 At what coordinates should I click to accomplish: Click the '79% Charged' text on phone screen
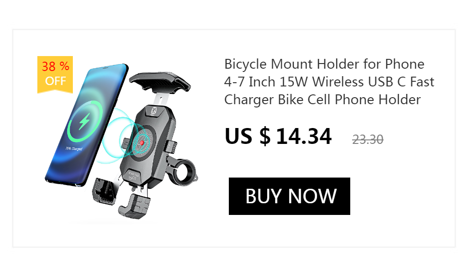pos(74,149)
